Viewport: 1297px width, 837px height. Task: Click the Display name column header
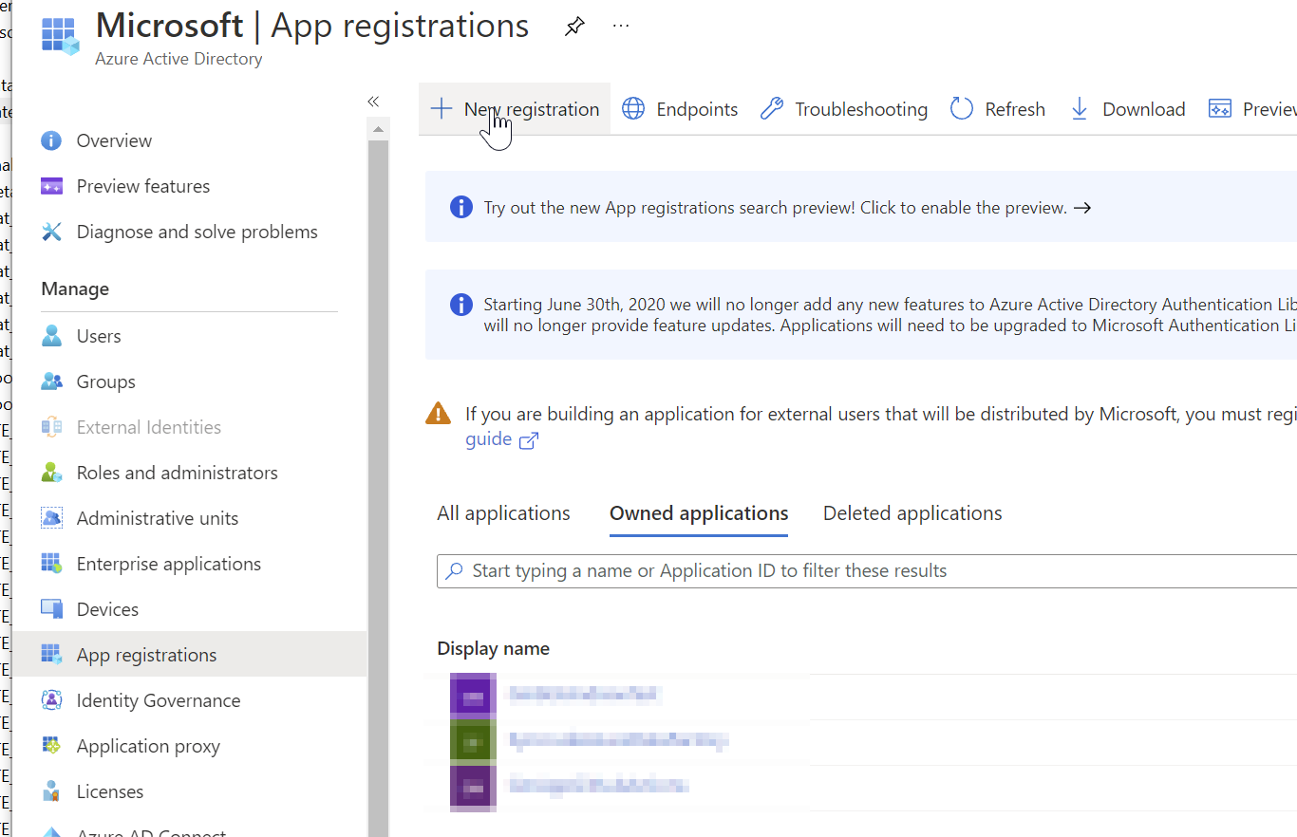click(493, 648)
